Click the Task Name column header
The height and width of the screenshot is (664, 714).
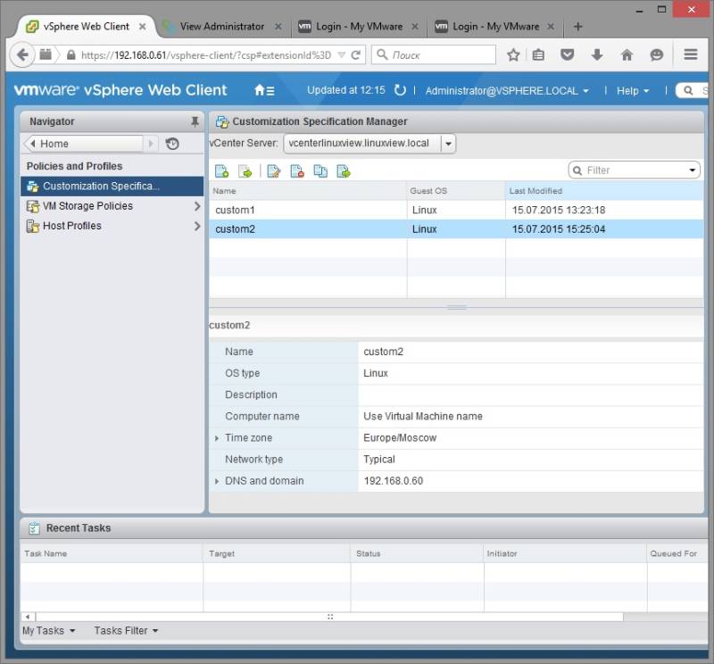coord(112,554)
